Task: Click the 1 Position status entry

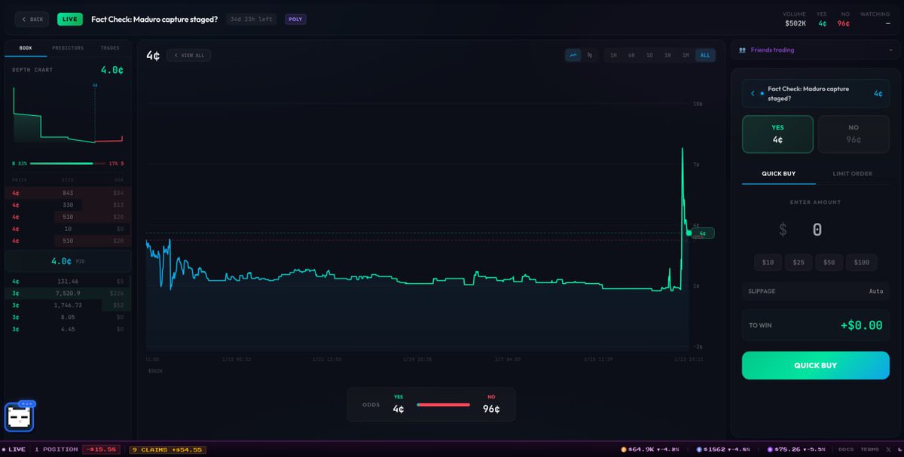Action: 56,449
